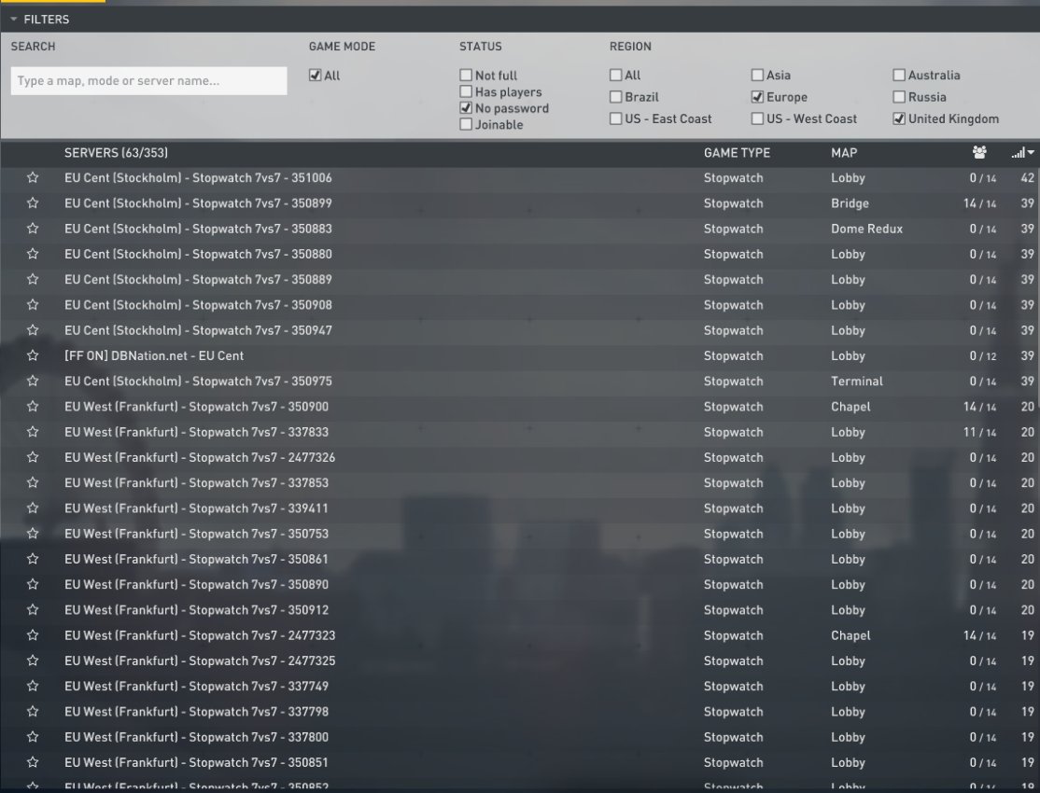This screenshot has width=1040, height=793.
Task: Select Frankfurt server 2477326 row
Action: [x=200, y=458]
